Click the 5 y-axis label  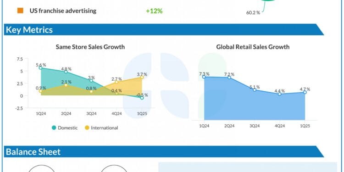(x=21, y=71)
